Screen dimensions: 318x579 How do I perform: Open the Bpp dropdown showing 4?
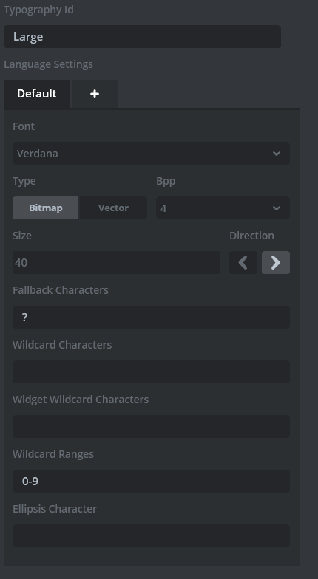pos(223,208)
